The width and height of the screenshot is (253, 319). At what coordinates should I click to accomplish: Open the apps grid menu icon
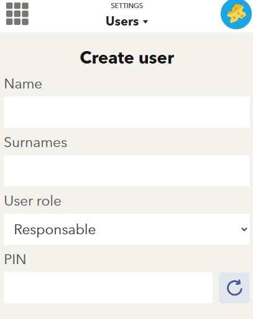pos(17,14)
